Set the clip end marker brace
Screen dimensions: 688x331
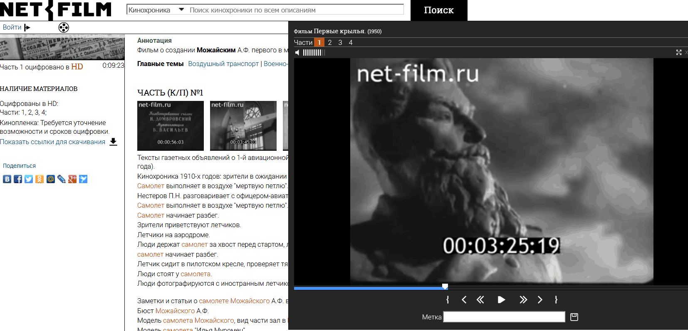coord(556,299)
